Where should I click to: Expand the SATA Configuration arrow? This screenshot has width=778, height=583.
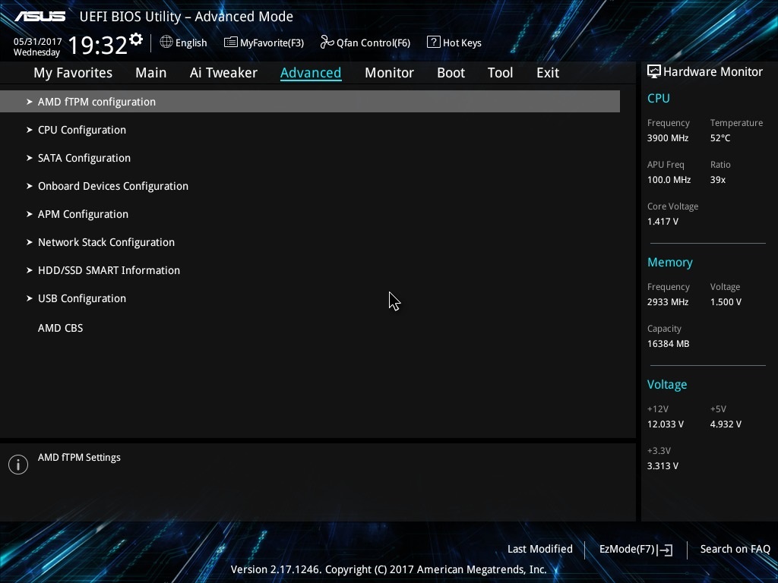30,158
